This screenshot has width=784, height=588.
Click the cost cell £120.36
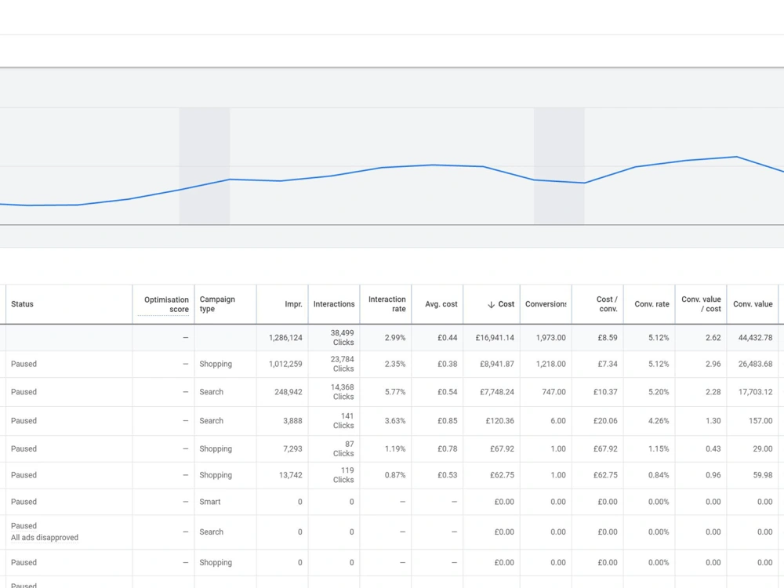(500, 421)
